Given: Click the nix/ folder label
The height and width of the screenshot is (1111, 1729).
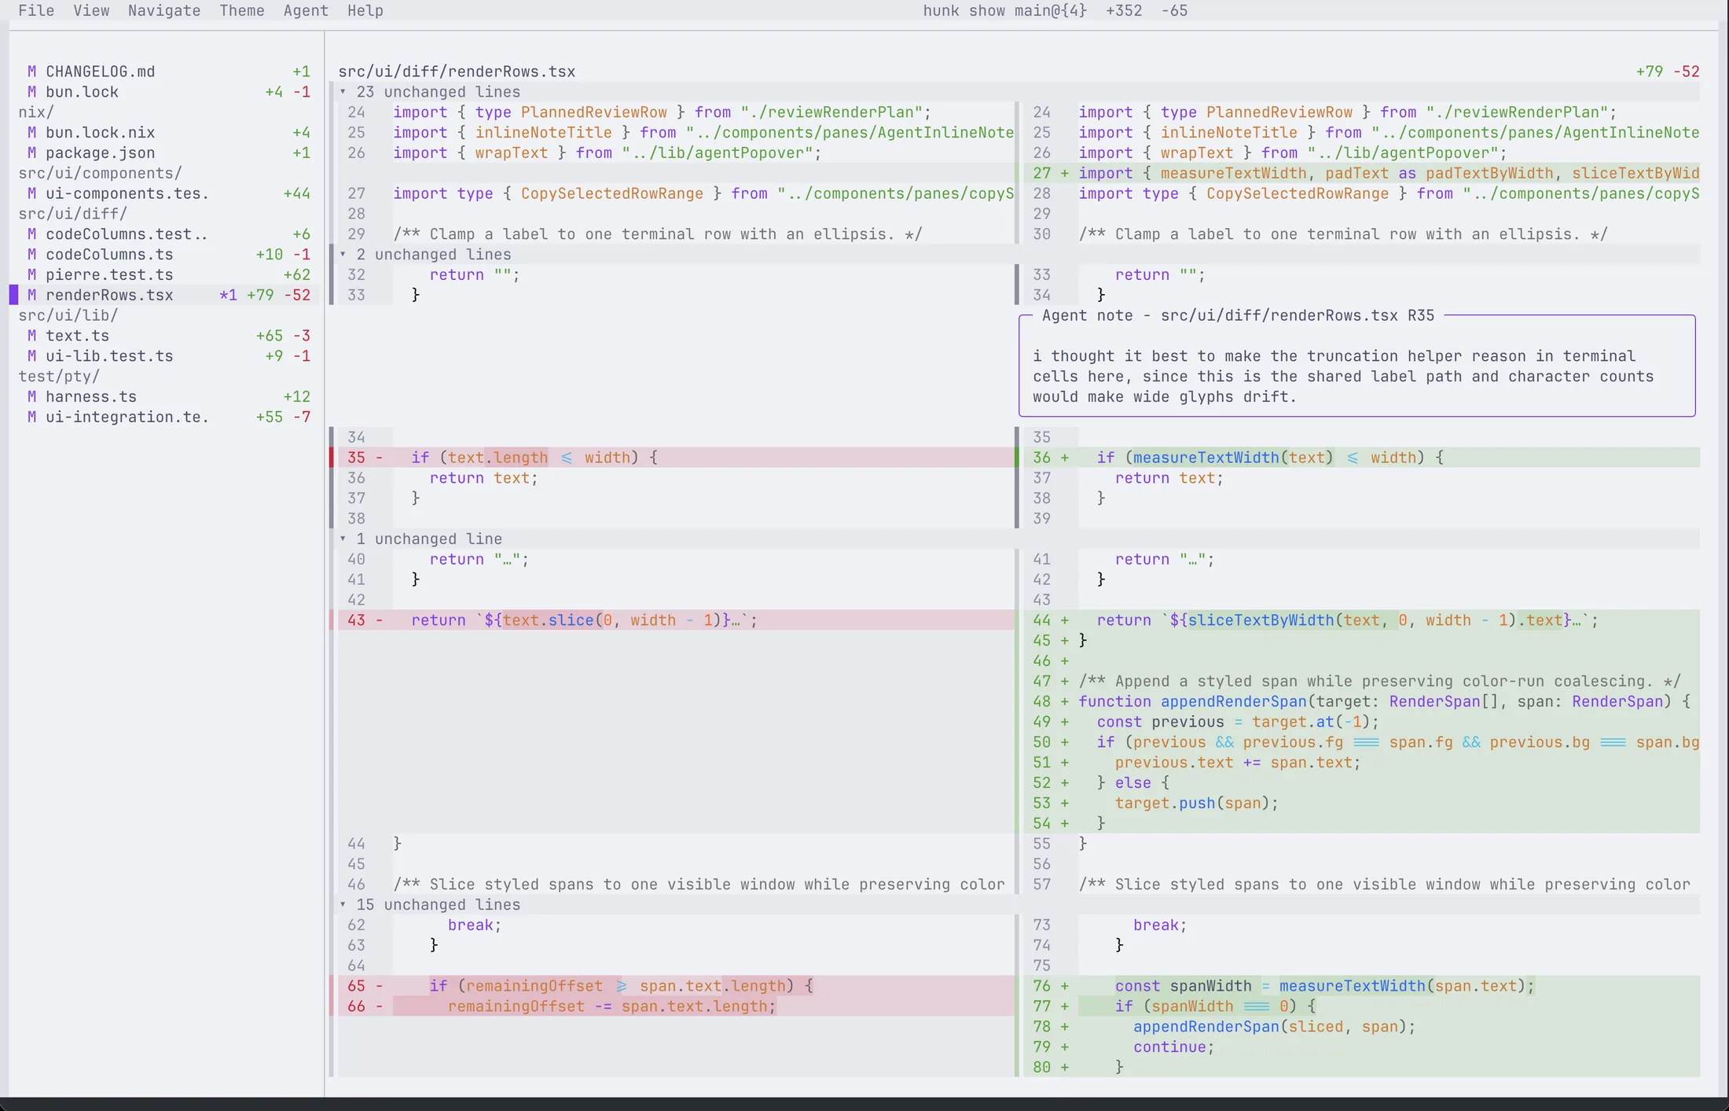Looking at the screenshot, I should tap(36, 112).
